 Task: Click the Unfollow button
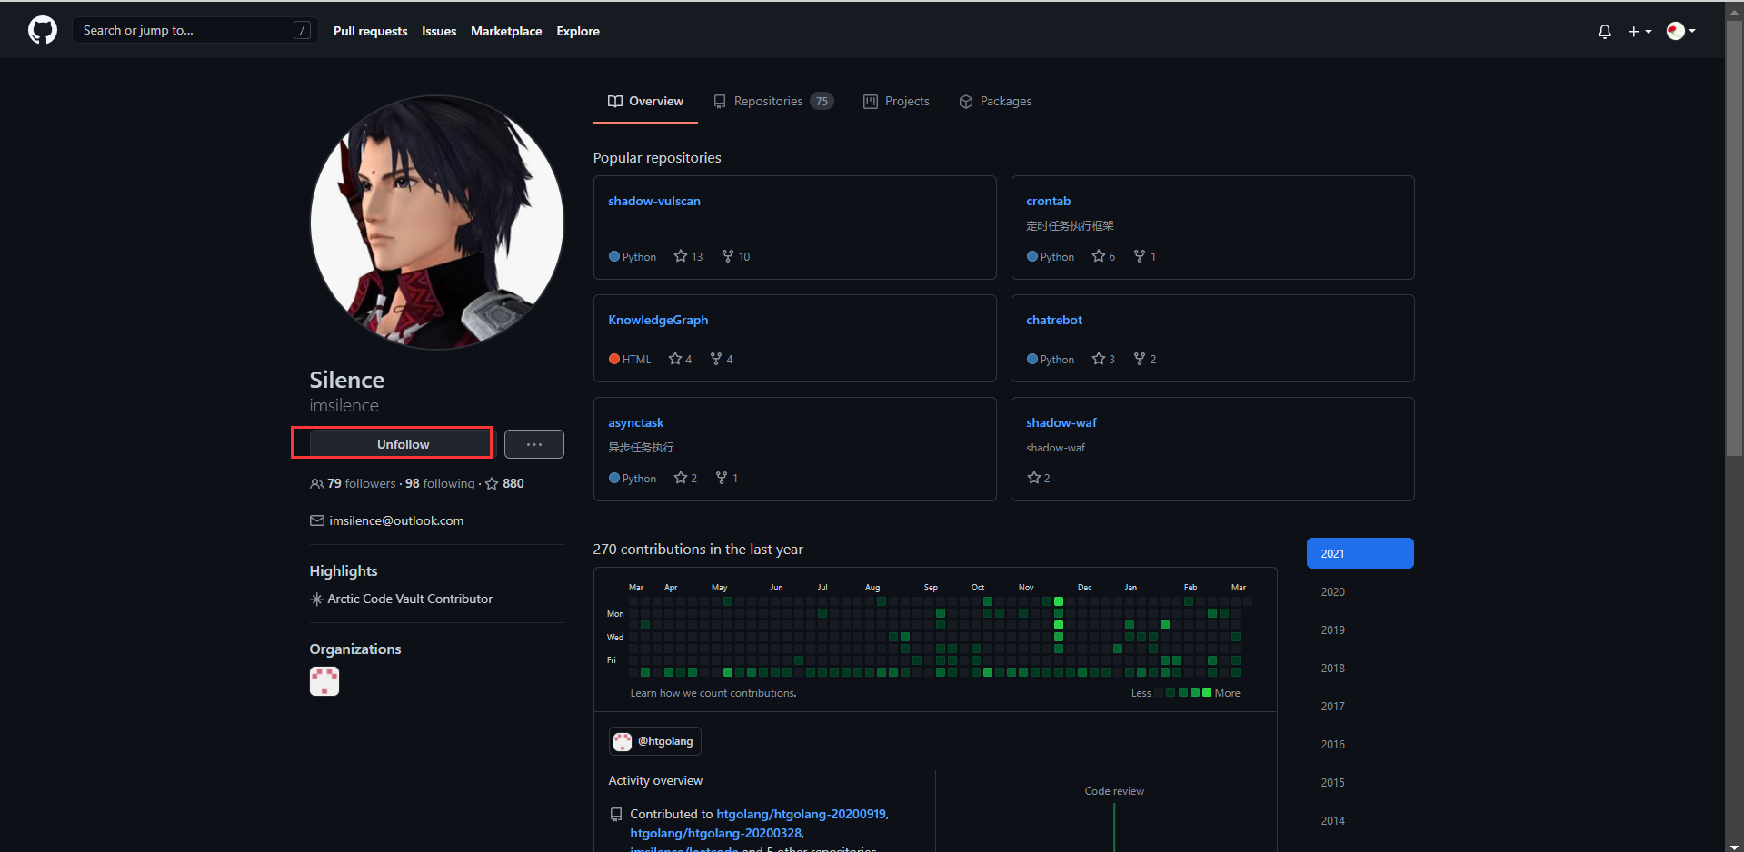(403, 444)
